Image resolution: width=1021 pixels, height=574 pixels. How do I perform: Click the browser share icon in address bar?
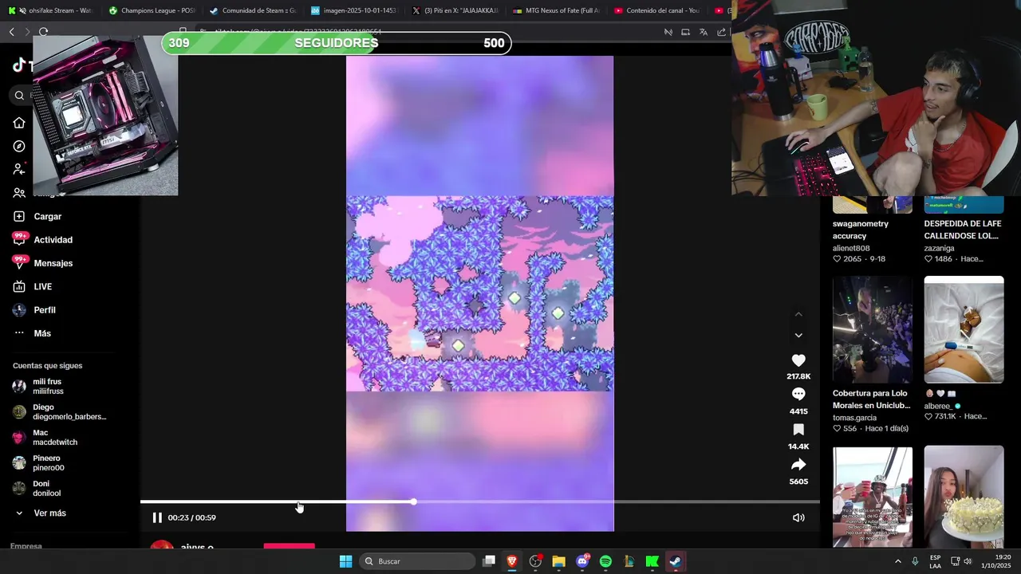(x=722, y=32)
